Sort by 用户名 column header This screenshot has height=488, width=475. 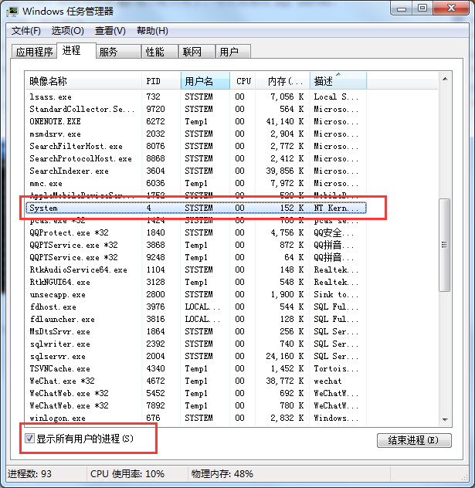tap(205, 81)
